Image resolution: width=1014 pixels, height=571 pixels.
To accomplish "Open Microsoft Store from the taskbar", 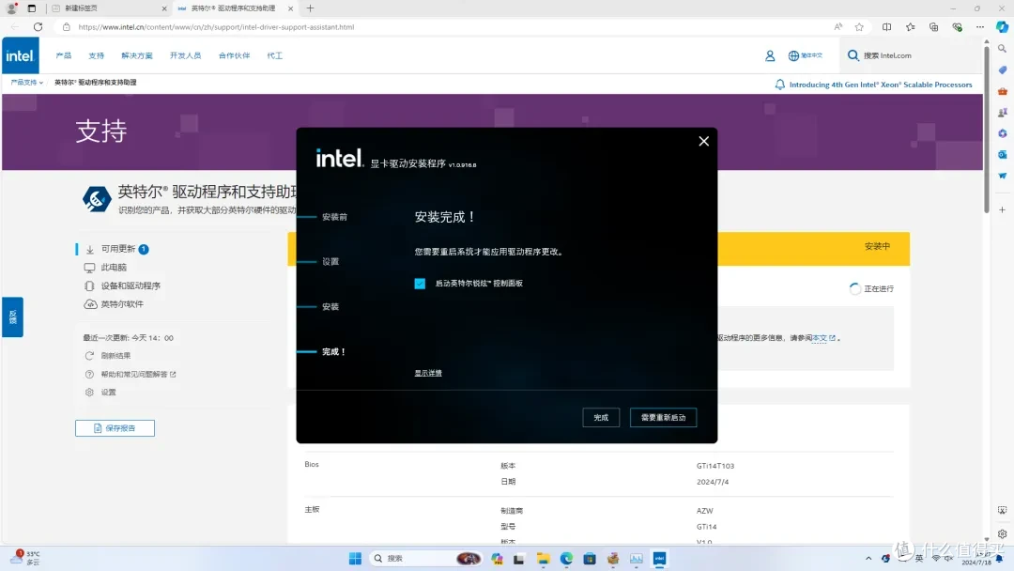I will click(589, 559).
